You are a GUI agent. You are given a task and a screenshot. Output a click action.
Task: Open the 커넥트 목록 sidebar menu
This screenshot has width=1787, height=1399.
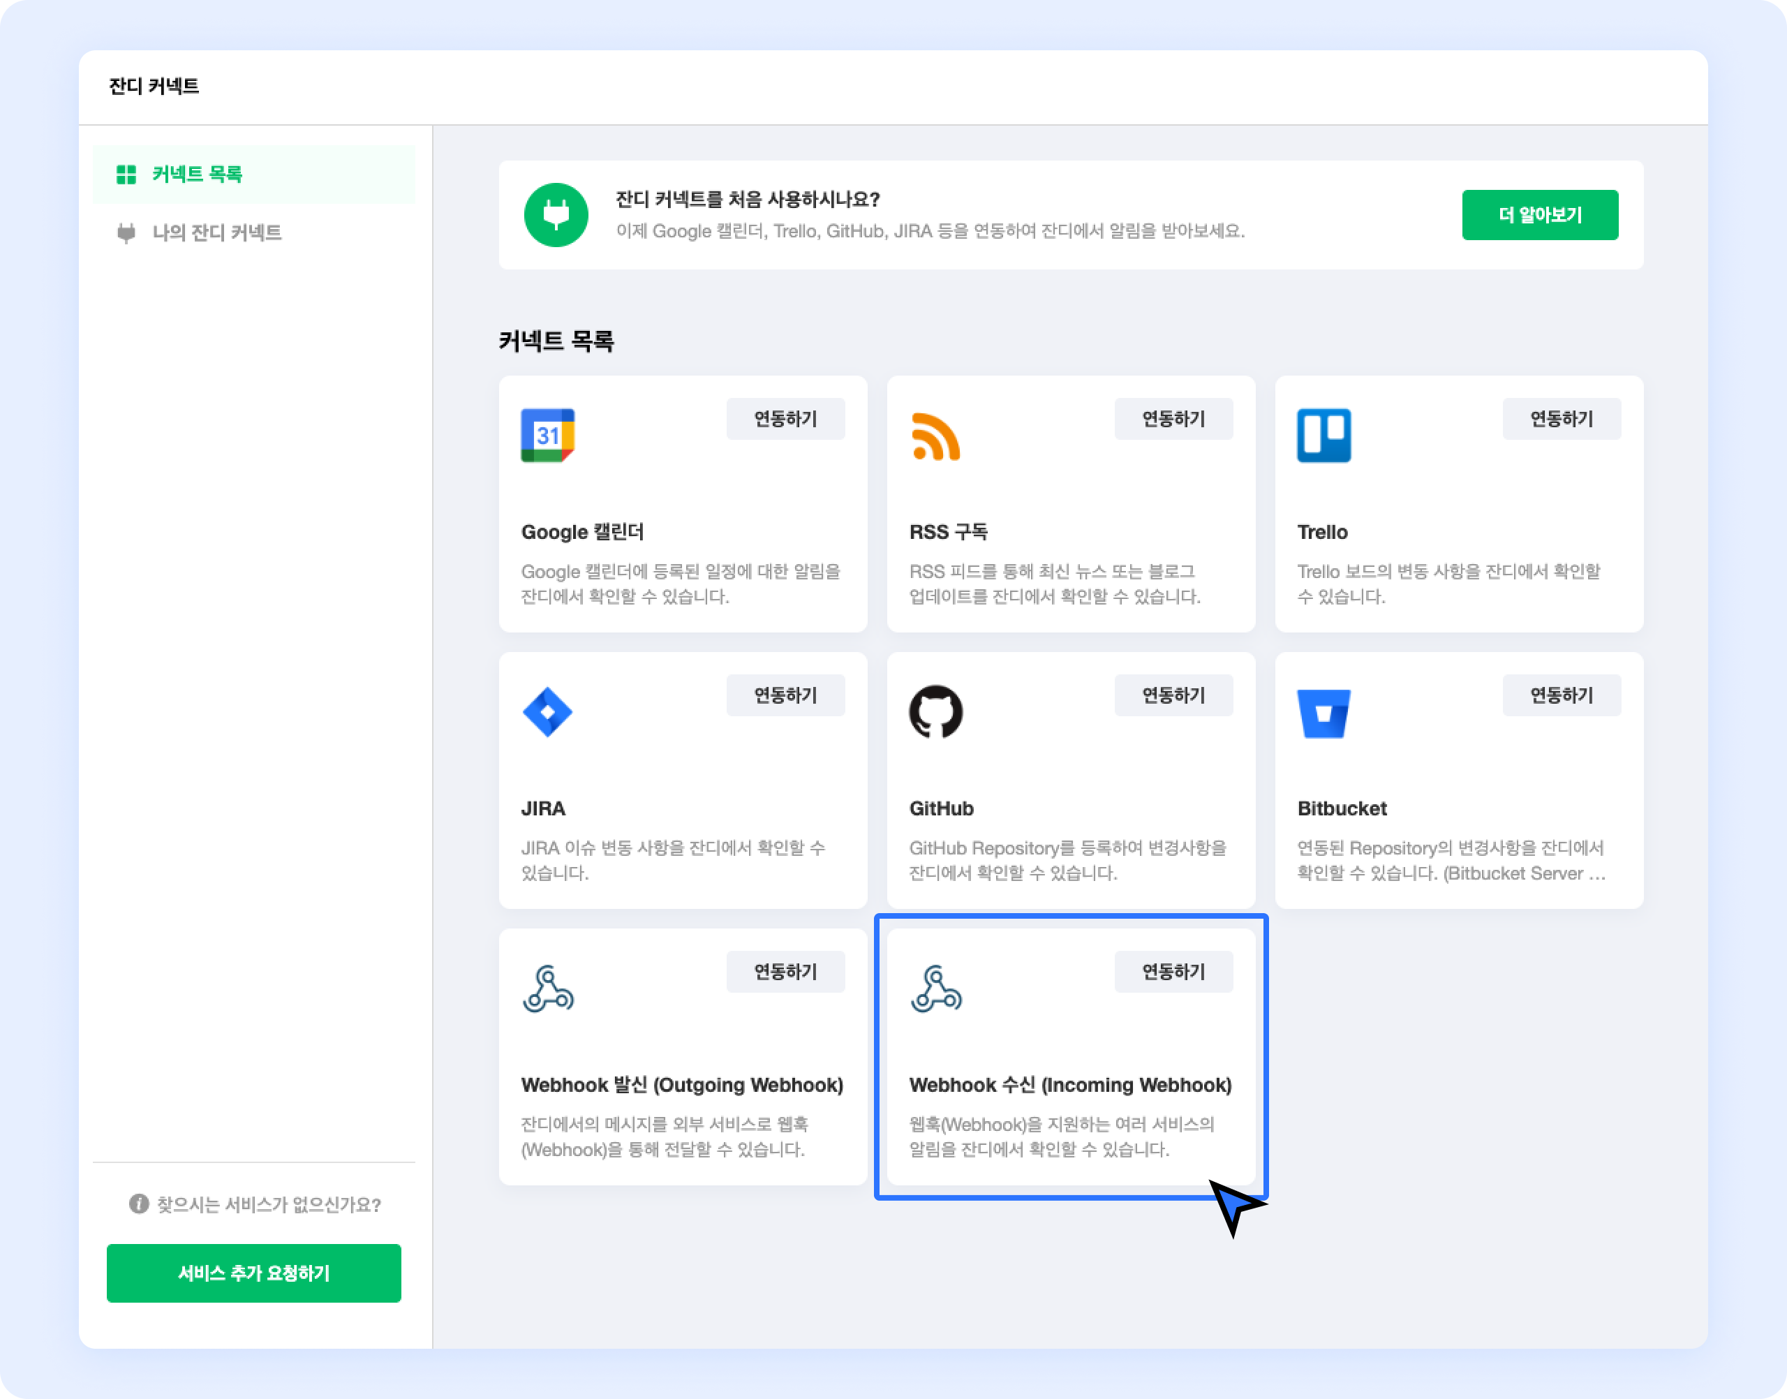tap(197, 175)
